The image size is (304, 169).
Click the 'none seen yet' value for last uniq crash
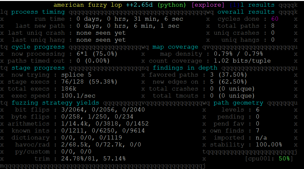pyautogui.click(x=101, y=33)
